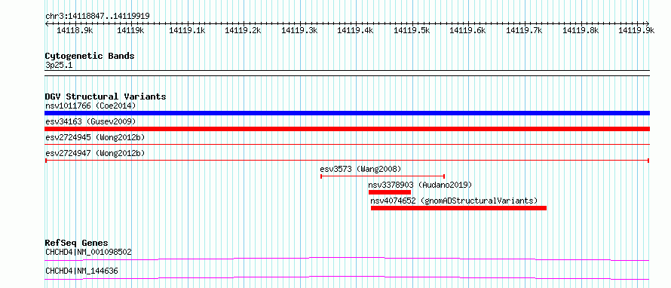Select the short red nsv3378903 bar
The image size is (671, 288).
point(390,192)
